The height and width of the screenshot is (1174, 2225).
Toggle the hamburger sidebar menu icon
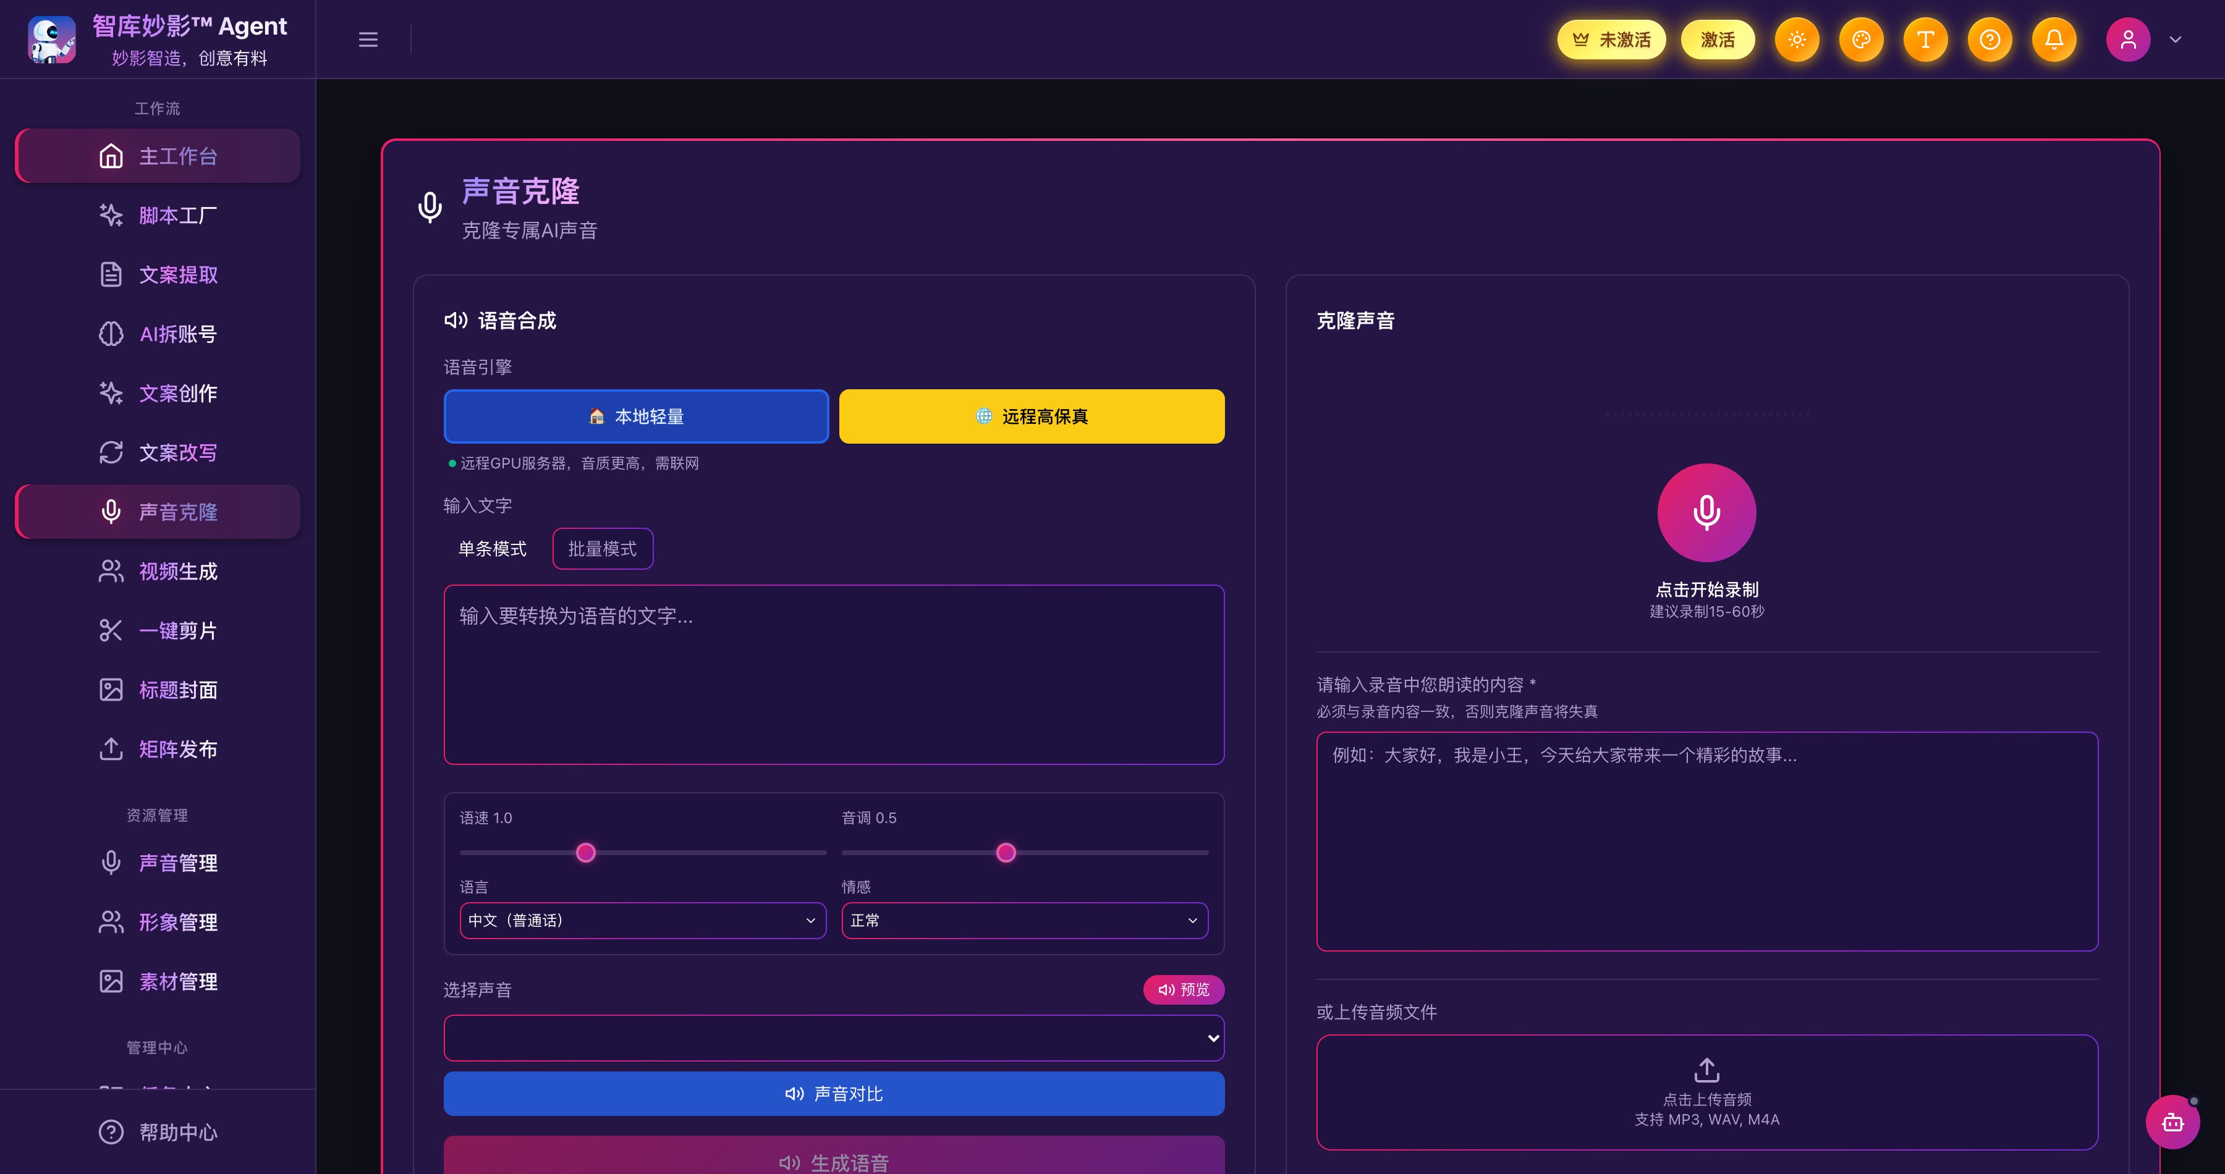tap(368, 40)
